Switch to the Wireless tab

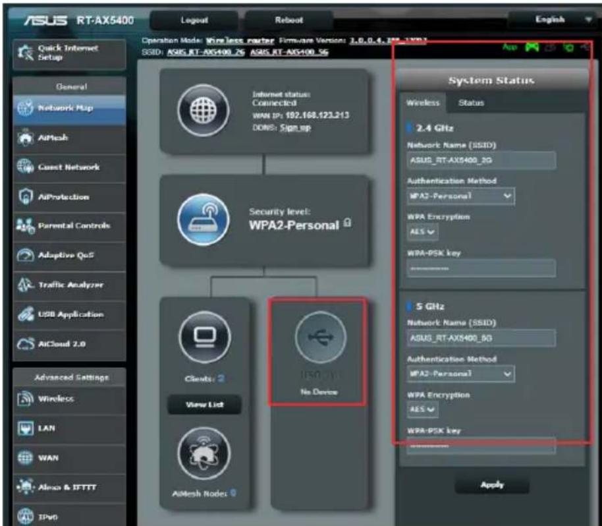pos(423,103)
